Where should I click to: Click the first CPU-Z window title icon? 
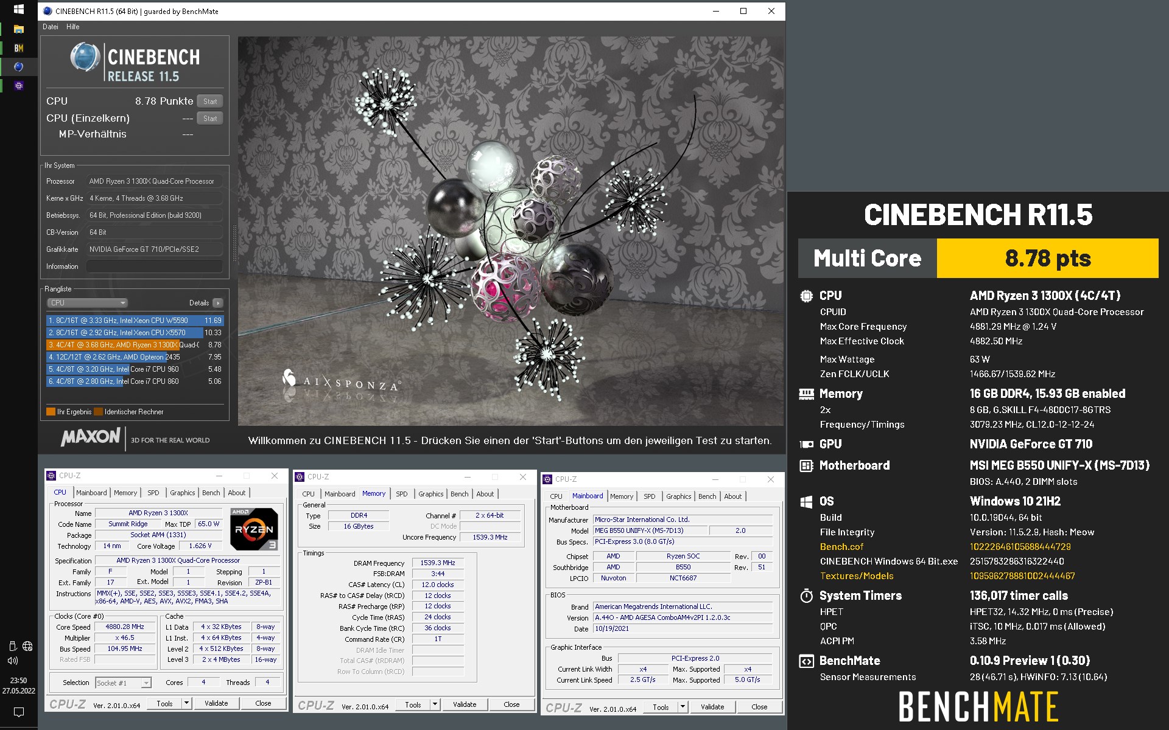click(52, 476)
